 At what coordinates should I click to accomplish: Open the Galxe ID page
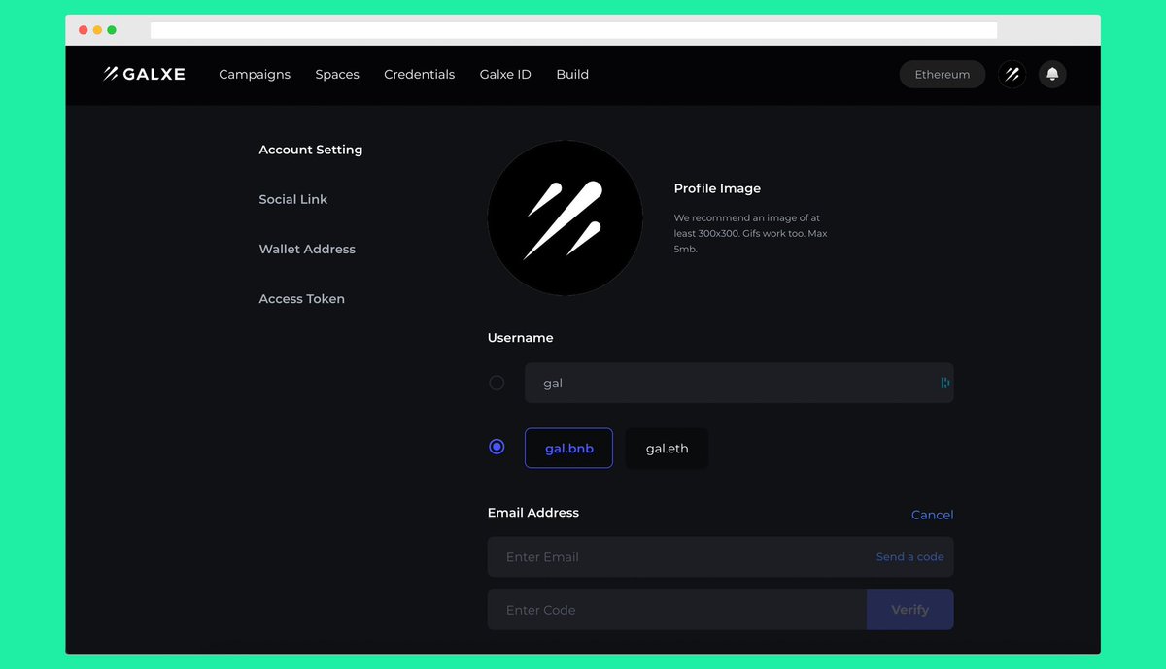point(505,74)
